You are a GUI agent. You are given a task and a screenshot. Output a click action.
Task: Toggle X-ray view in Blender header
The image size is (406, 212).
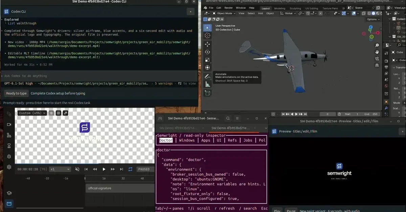(364, 13)
